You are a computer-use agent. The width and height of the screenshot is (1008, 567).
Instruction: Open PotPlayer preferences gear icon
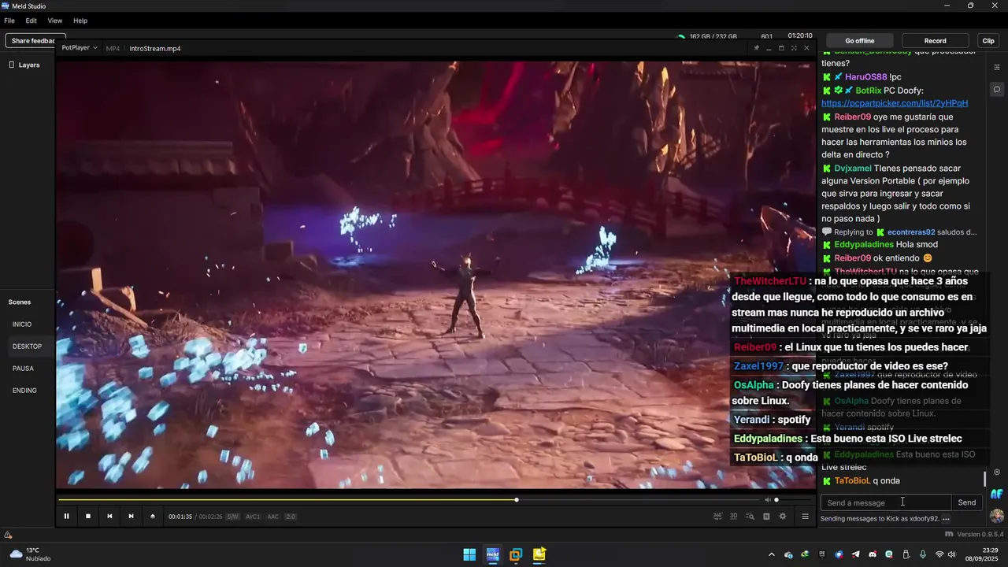click(x=782, y=516)
